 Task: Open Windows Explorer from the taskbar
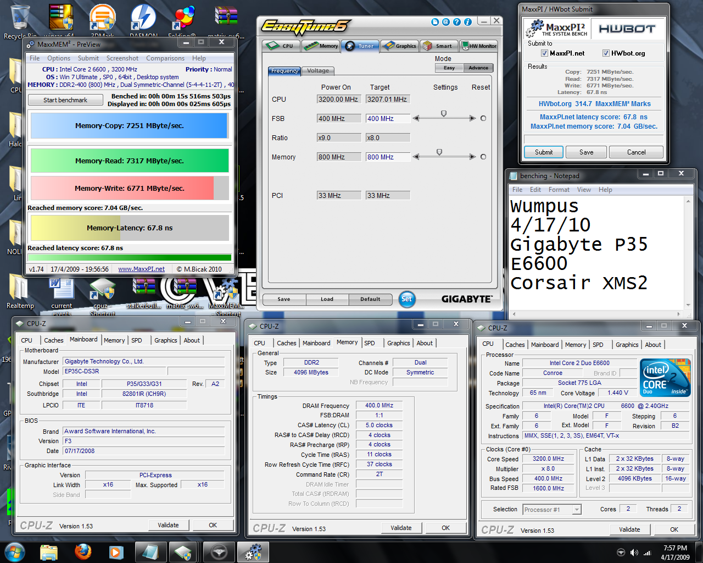49,552
